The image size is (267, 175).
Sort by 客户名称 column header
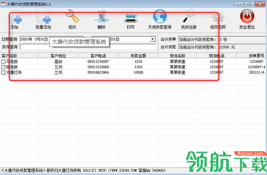point(19,55)
